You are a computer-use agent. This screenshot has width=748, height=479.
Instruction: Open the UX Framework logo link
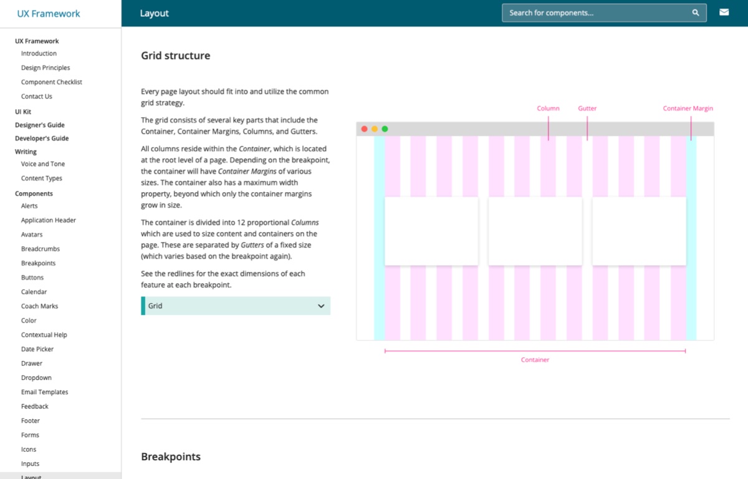pyautogui.click(x=49, y=13)
